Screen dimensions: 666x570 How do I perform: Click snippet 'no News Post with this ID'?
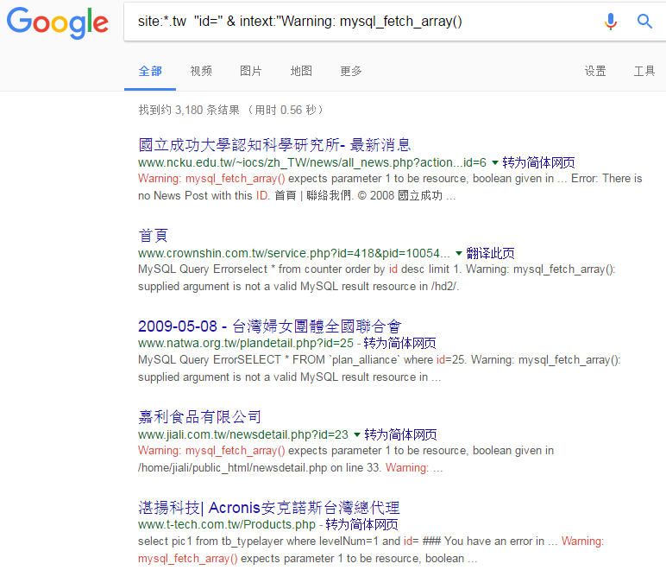click(204, 195)
